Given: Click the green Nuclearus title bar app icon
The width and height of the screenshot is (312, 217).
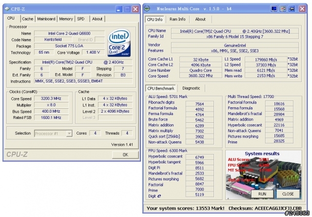Looking at the screenshot, I should coord(147,9).
